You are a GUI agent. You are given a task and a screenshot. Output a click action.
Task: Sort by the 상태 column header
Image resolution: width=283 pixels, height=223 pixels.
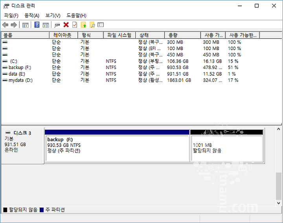click(x=150, y=35)
